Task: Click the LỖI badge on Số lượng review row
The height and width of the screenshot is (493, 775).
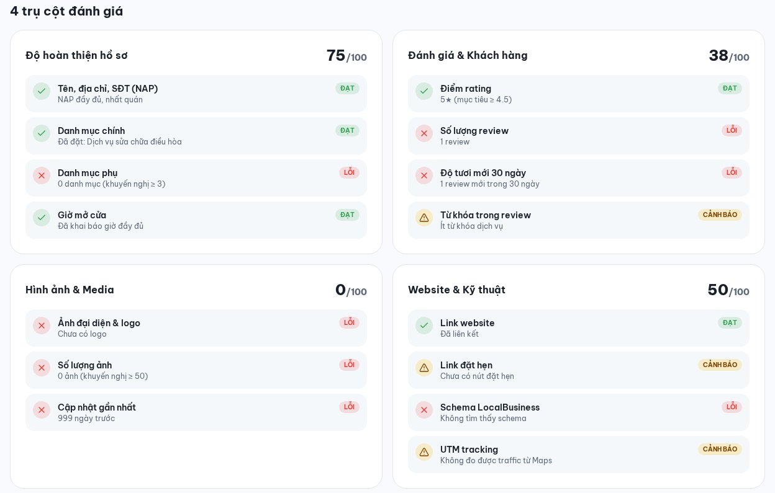Action: (732, 130)
